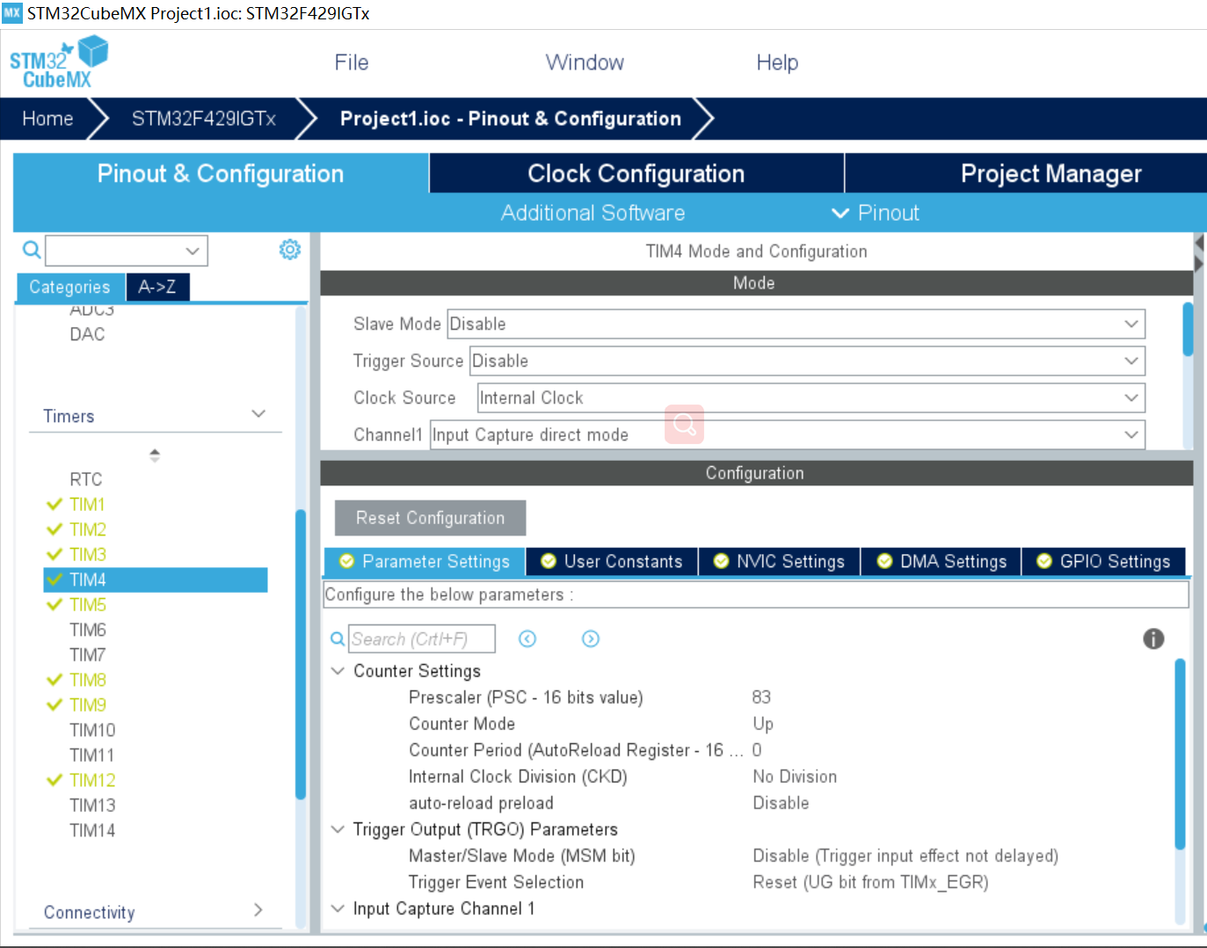1207x948 pixels.
Task: Click the panel collapse arrows on the right edge
Action: click(x=1199, y=253)
